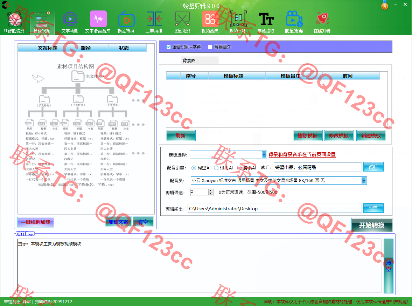Viewport: 412px width, 306px height.
Task: Click the 文案标题 column header
Action: tap(48, 48)
